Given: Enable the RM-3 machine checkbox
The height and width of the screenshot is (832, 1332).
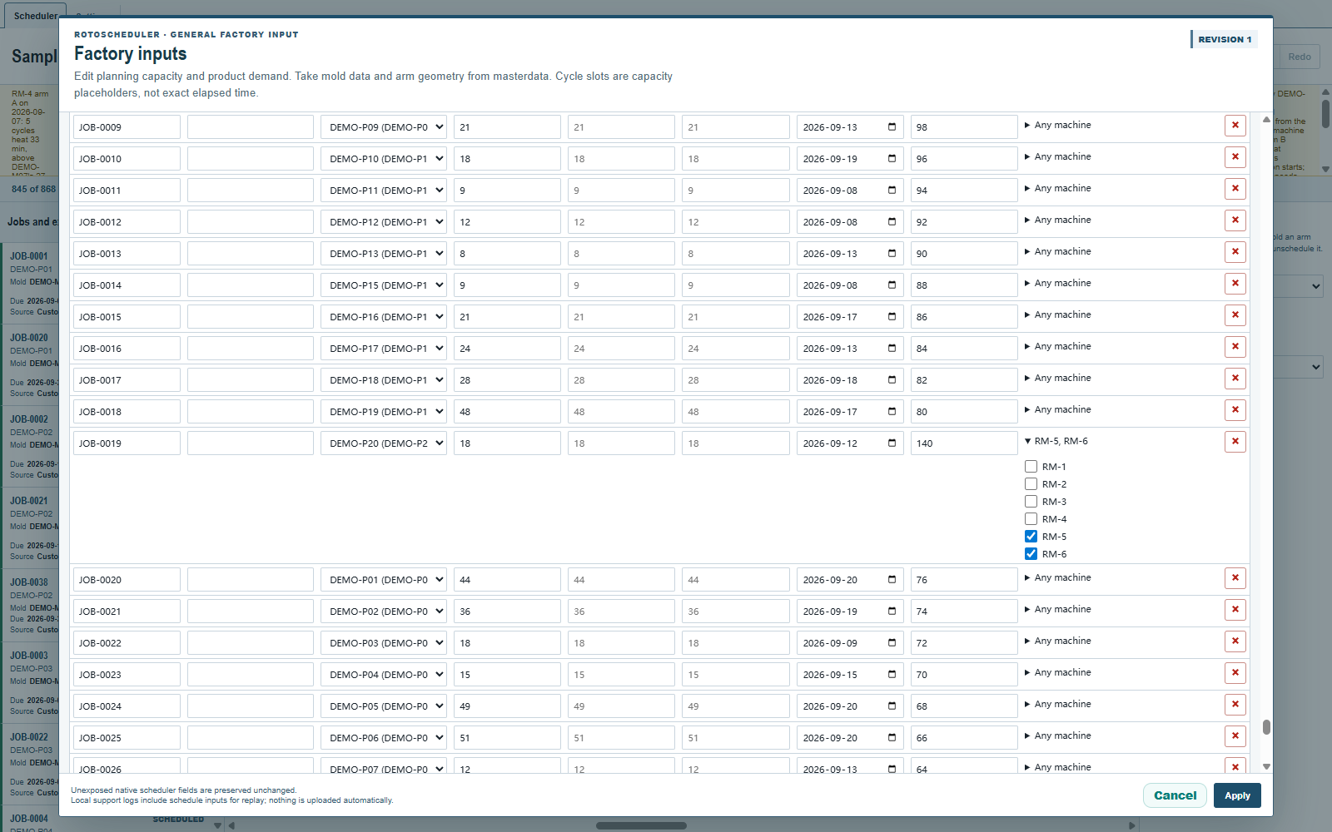Looking at the screenshot, I should click(x=1031, y=502).
